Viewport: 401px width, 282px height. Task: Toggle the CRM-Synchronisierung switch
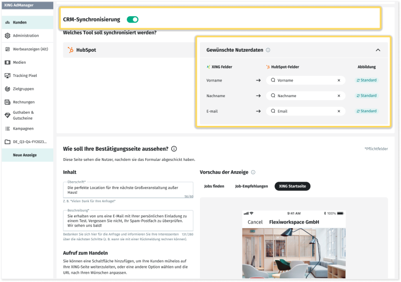point(133,19)
